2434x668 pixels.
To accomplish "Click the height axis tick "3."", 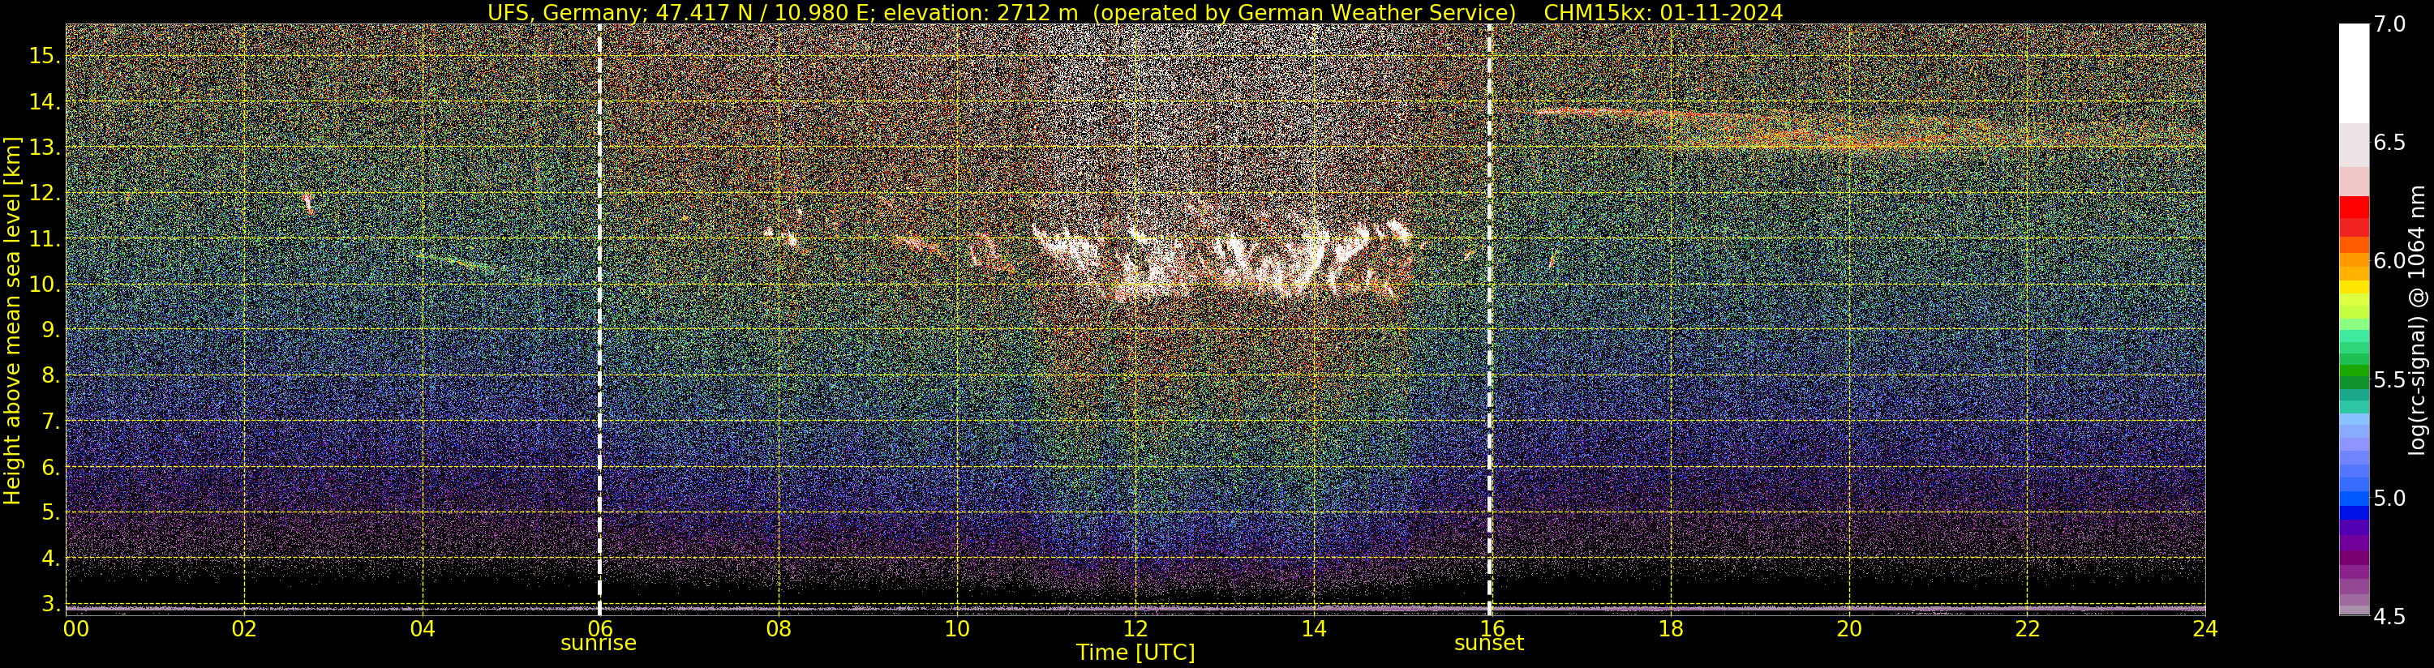I will tap(51, 604).
